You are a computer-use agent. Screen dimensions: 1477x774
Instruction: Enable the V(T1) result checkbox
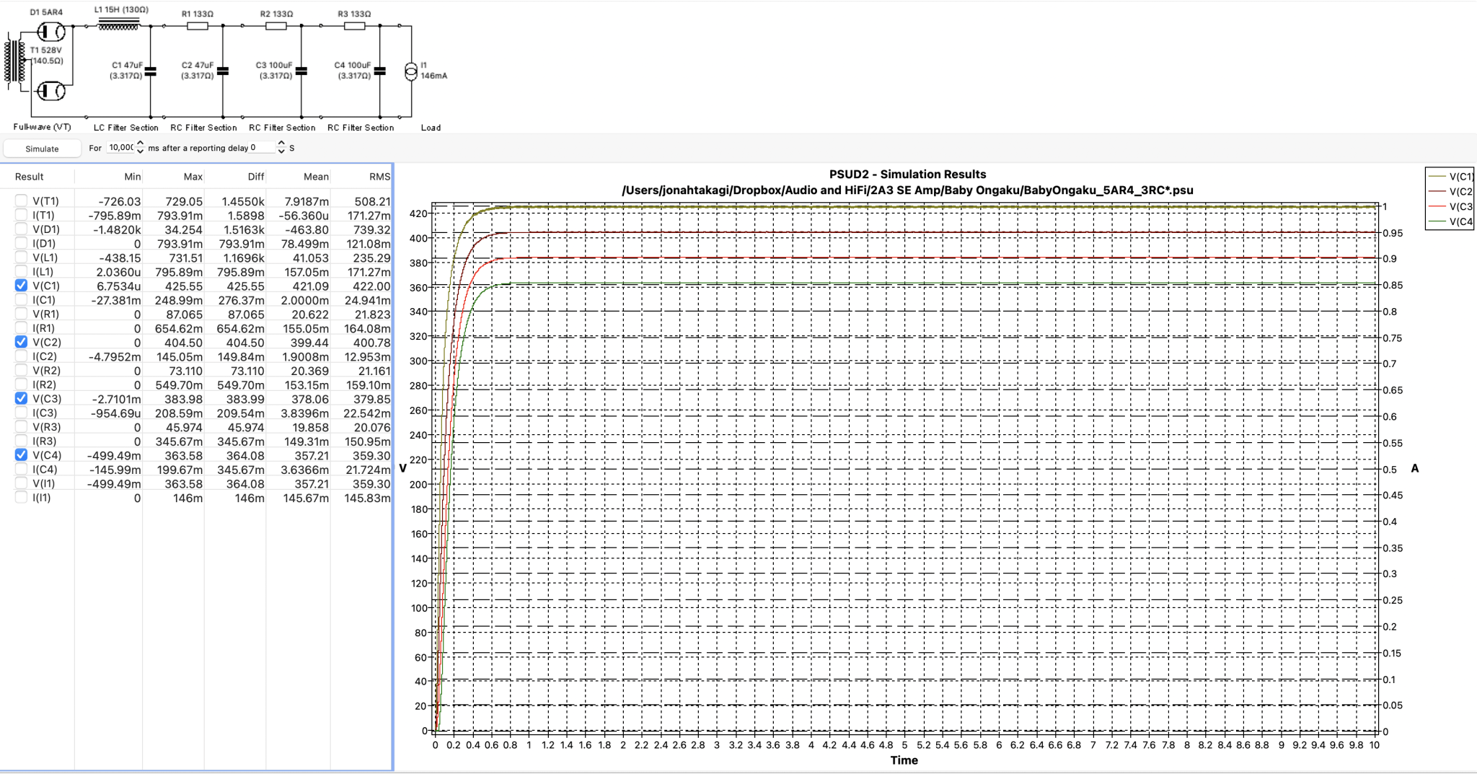(21, 201)
